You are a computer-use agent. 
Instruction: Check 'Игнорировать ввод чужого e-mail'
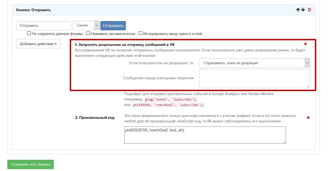click(141, 34)
